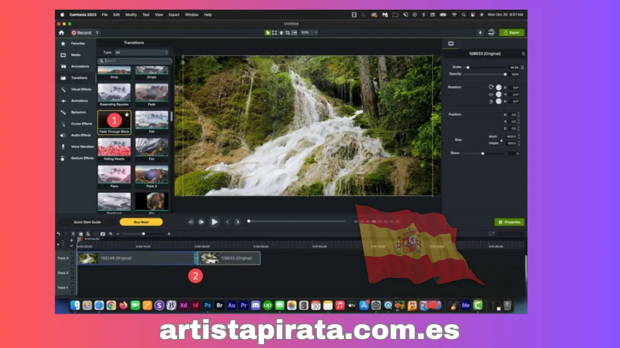Open the canvas zoom percentage dropdown
Image resolution: width=620 pixels, height=348 pixels.
point(309,32)
